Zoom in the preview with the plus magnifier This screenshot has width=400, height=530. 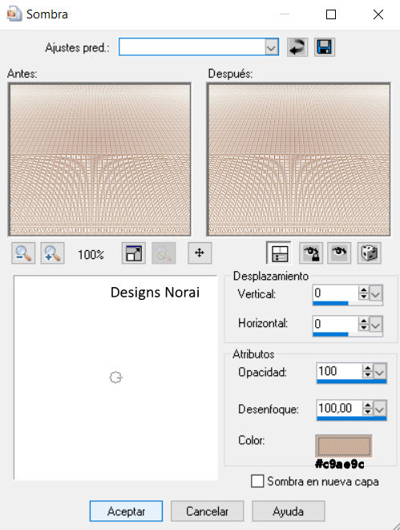[x=53, y=253]
